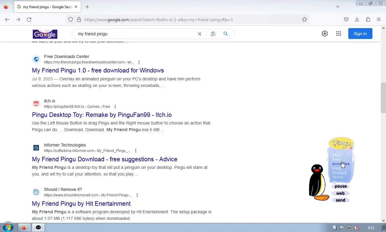Click the Google search text box
This screenshot has height=232, width=386.
point(134,34)
